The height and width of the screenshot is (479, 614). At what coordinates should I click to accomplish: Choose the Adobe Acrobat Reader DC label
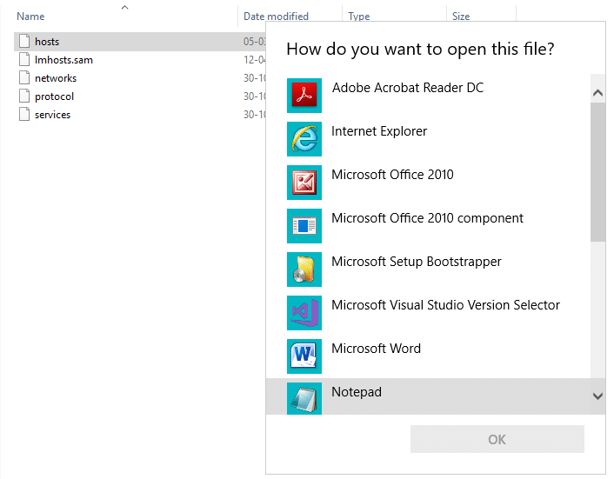(408, 88)
